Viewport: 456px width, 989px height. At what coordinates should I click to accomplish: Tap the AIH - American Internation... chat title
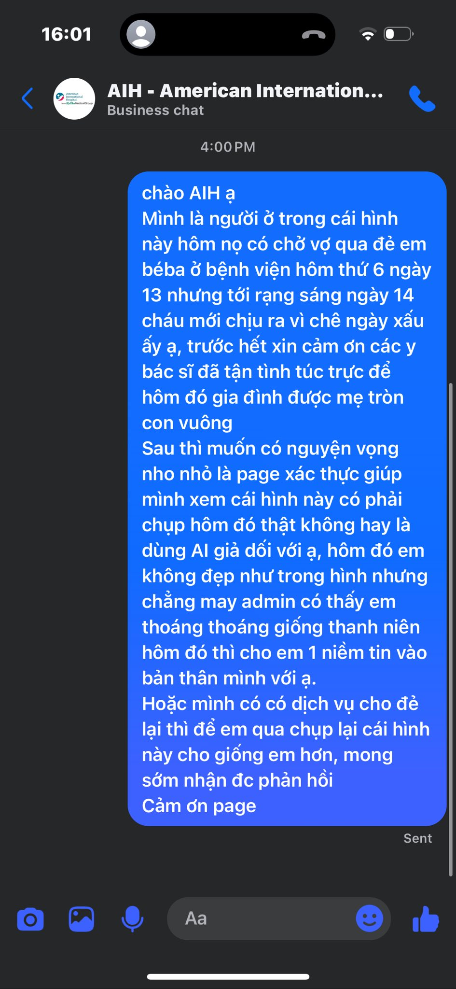point(245,91)
